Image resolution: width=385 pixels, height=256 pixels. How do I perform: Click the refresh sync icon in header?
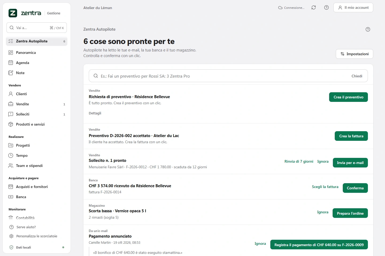pyautogui.click(x=314, y=7)
